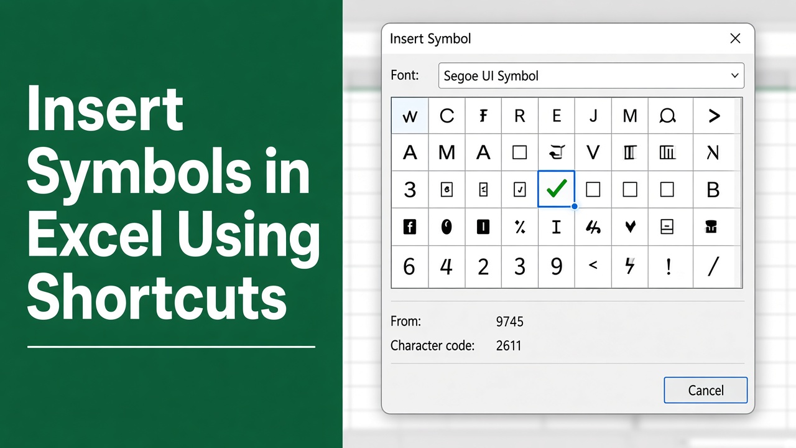Open the Font dropdown showing Segoe UI Symbol
The height and width of the screenshot is (448, 796).
pyautogui.click(x=591, y=76)
